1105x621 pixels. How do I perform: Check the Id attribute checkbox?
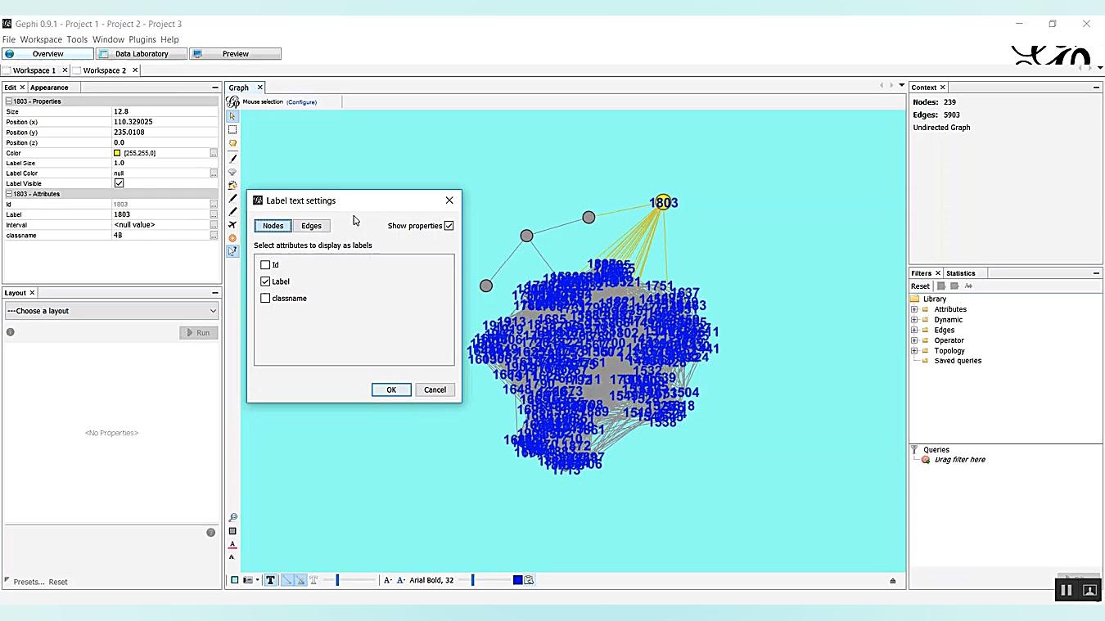click(265, 265)
